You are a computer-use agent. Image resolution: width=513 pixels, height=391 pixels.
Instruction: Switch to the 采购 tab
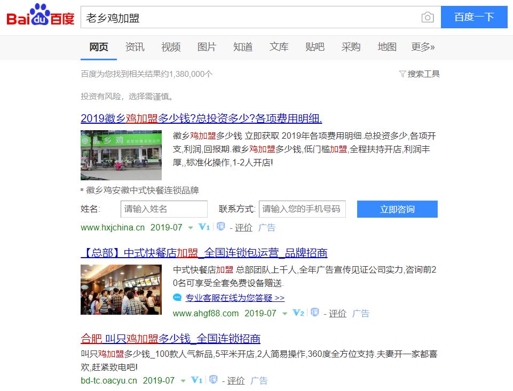click(351, 47)
